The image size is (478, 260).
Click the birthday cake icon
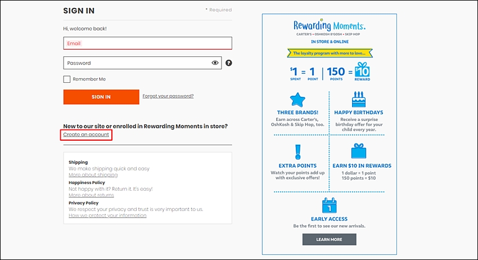tap(359, 99)
